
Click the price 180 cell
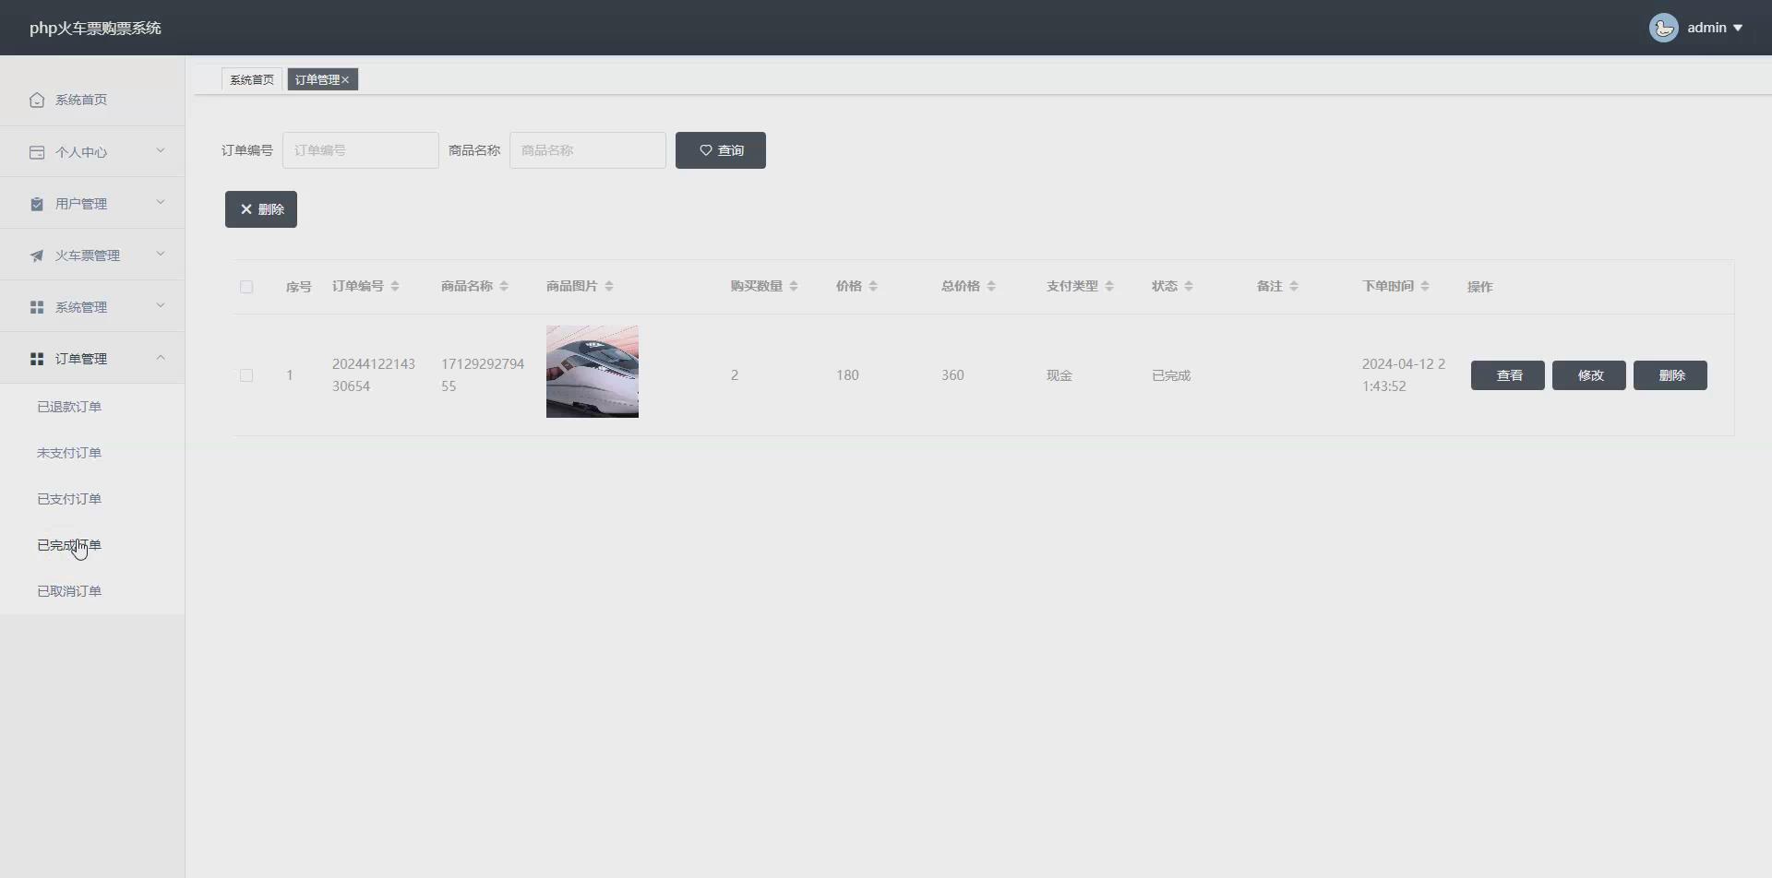pyautogui.click(x=847, y=375)
